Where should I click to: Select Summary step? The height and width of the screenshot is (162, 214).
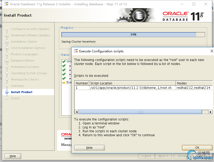[18, 86]
